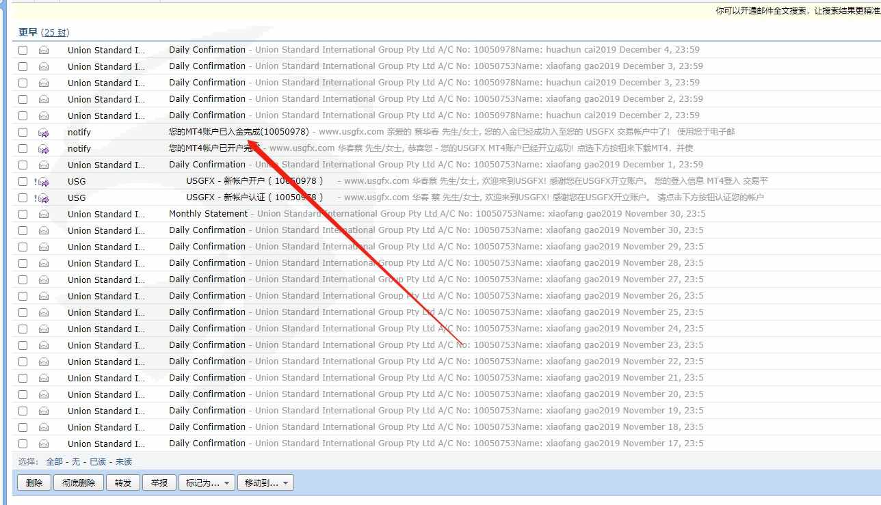Check the box for the November 17 email
Image resolution: width=881 pixels, height=505 pixels.
click(x=23, y=443)
